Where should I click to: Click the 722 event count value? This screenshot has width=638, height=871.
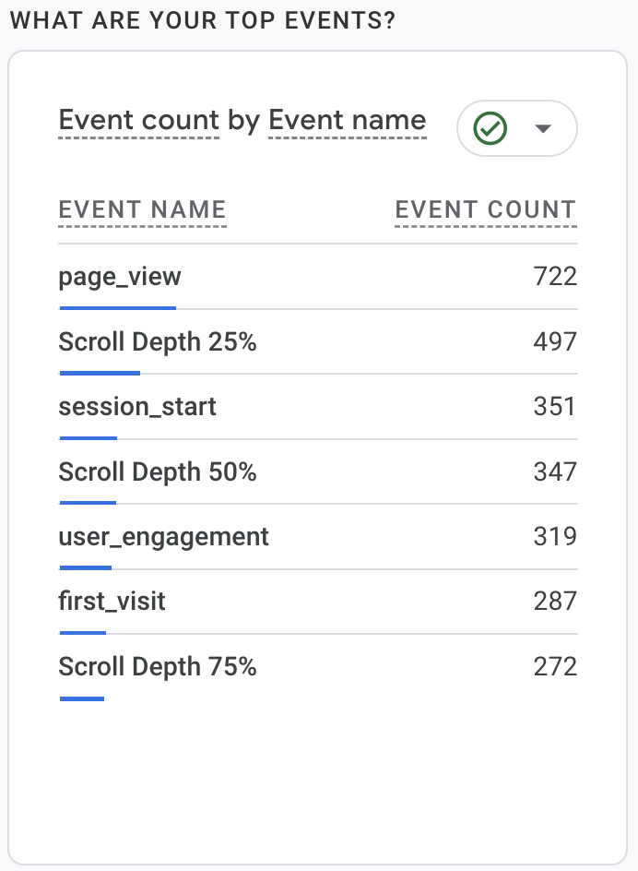click(555, 277)
